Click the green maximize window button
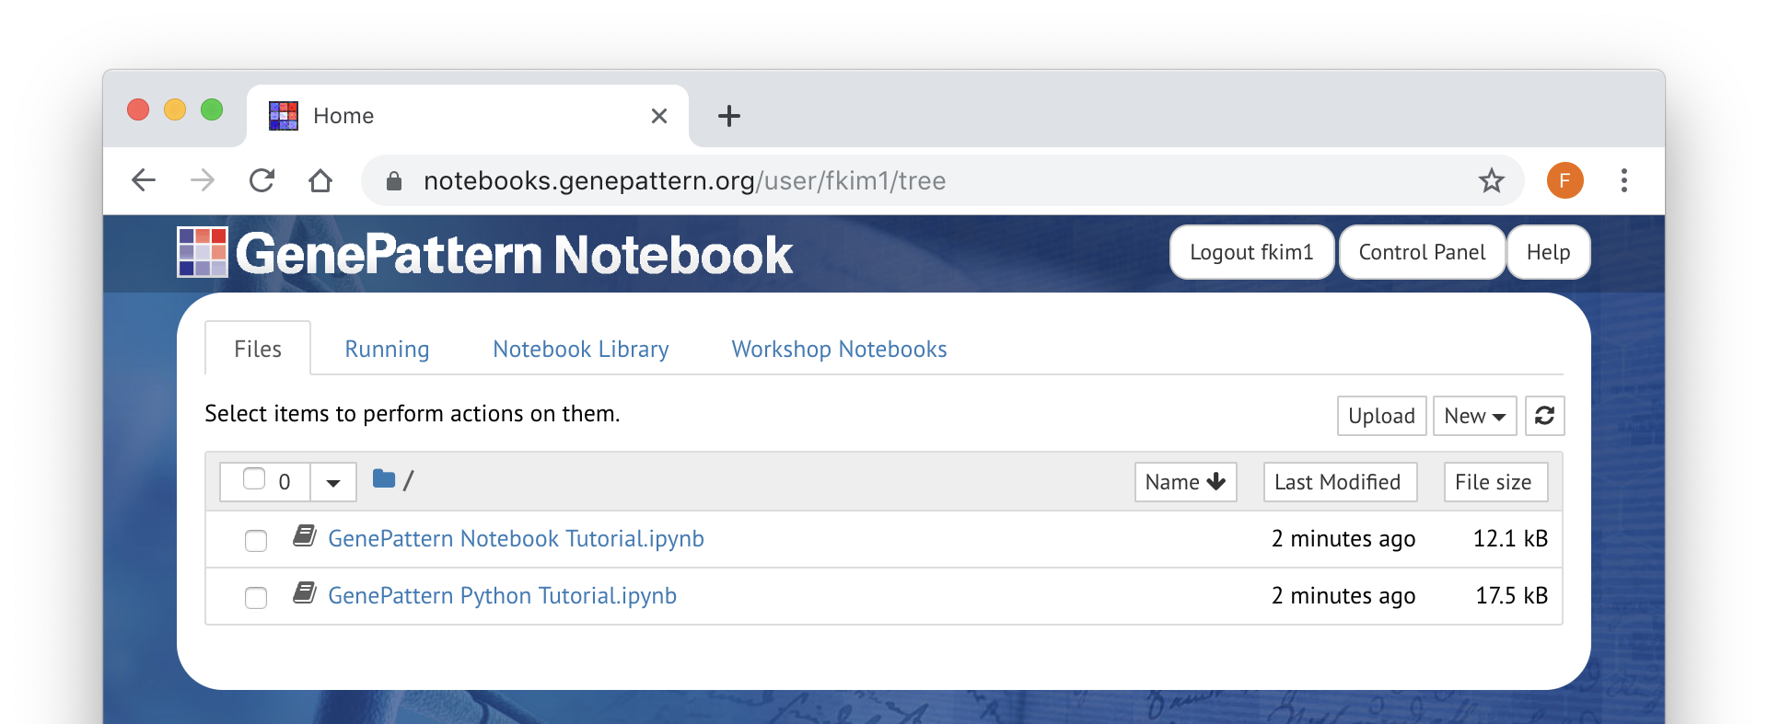The height and width of the screenshot is (724, 1768). (x=212, y=109)
